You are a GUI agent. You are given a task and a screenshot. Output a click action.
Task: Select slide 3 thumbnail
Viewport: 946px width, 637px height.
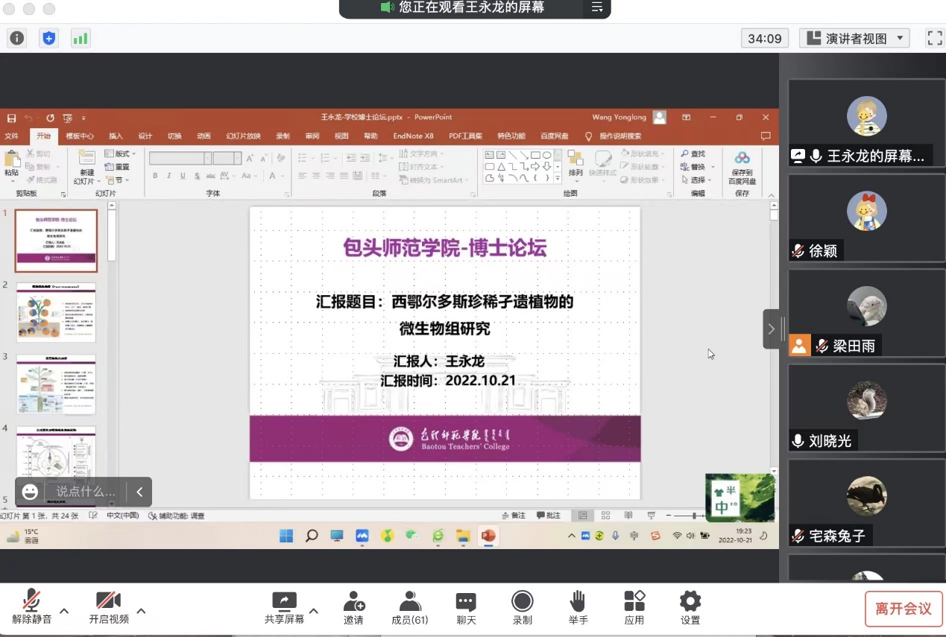[57, 384]
